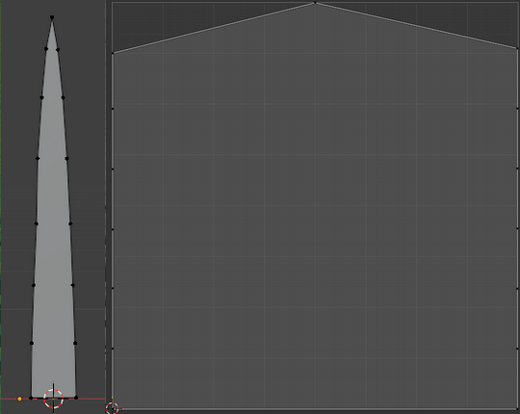Click the 2D cursor in the UV editor
This screenshot has height=414, width=520.
pos(112,408)
